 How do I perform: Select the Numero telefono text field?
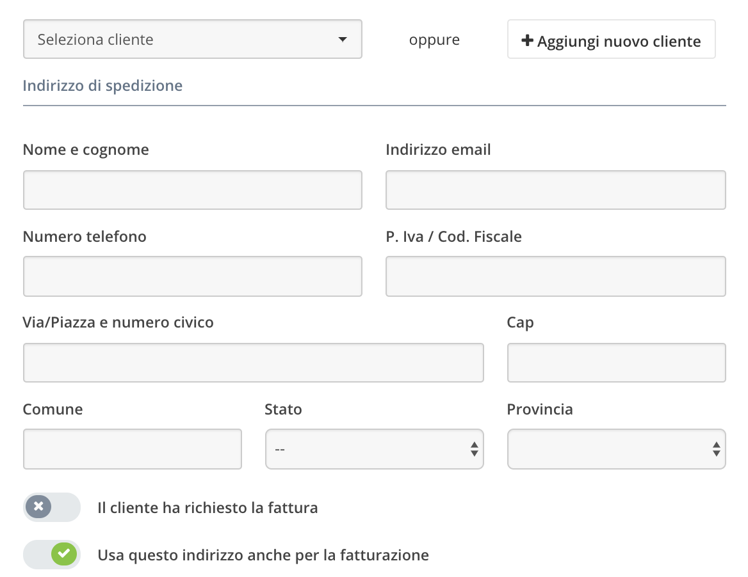[192, 276]
